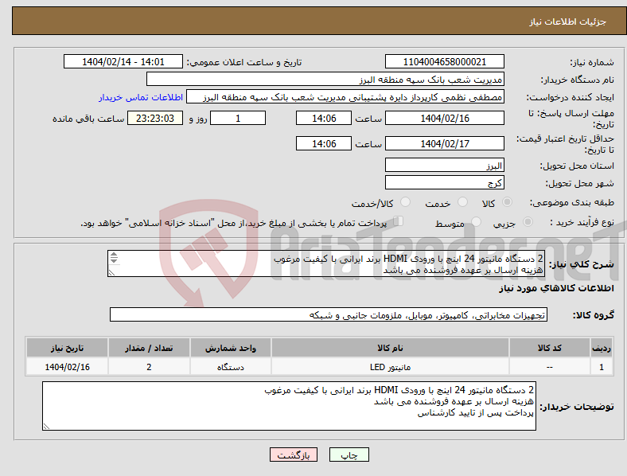
Task: Click the بازگشت (back) button
Action: (x=294, y=455)
